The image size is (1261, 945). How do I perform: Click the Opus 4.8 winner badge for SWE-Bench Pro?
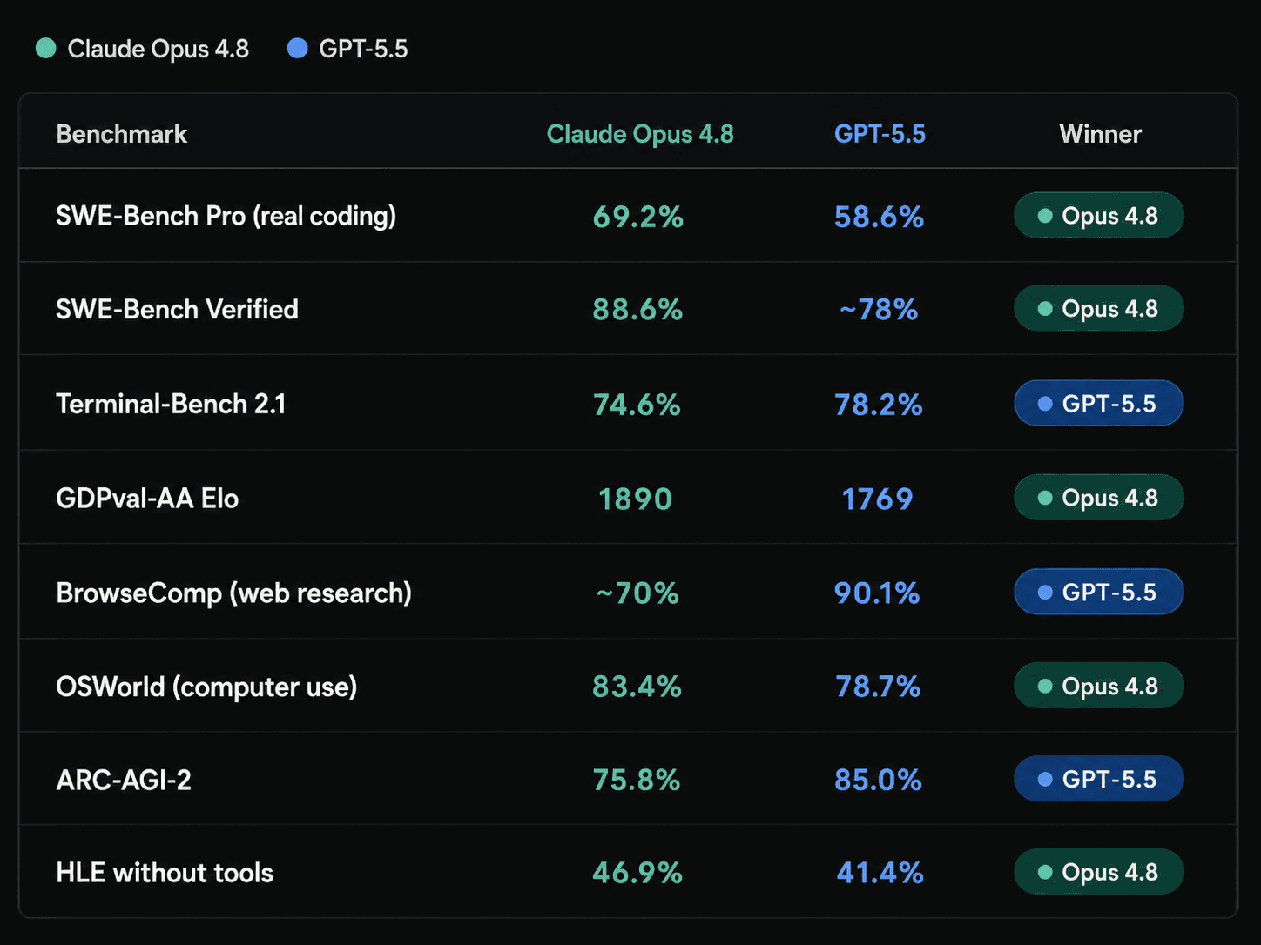pyautogui.click(x=1099, y=216)
